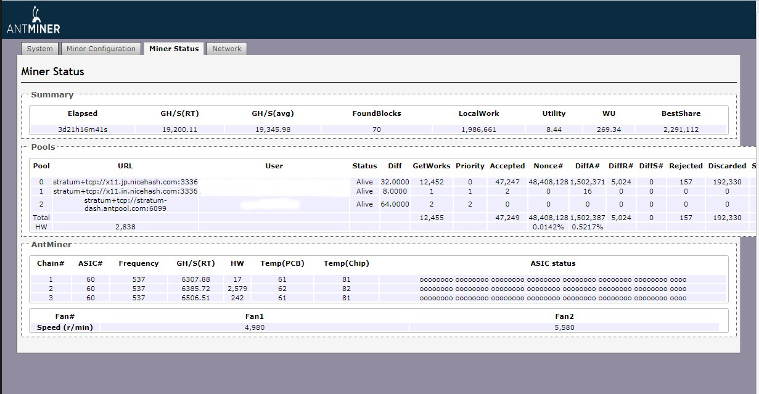Image resolution: width=759 pixels, height=394 pixels.
Task: Click the Fan2 speed value 5,580
Action: pyautogui.click(x=564, y=327)
